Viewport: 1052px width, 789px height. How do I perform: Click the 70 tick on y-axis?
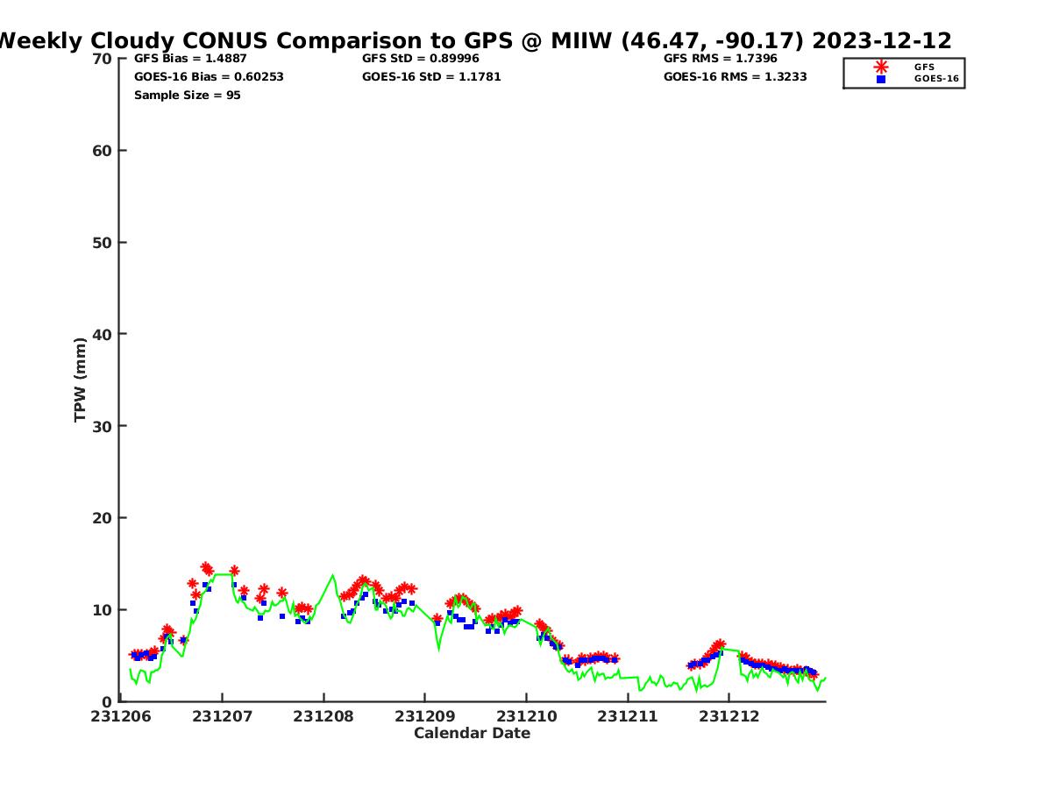pos(102,59)
